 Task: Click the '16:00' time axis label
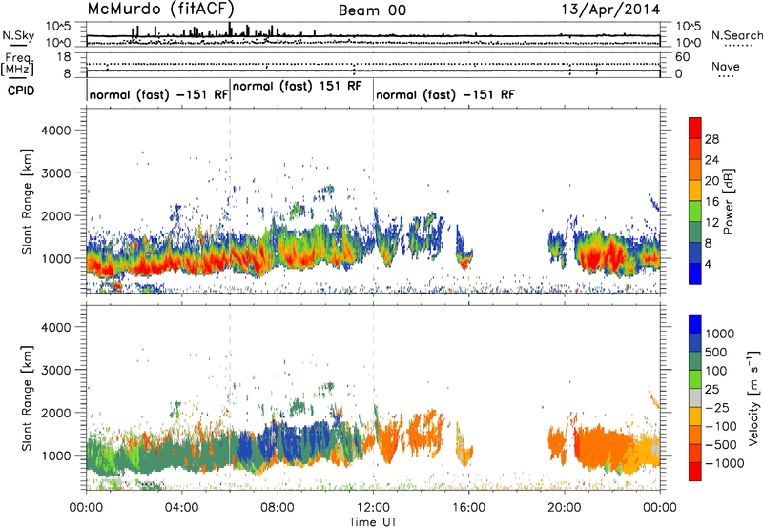[468, 508]
